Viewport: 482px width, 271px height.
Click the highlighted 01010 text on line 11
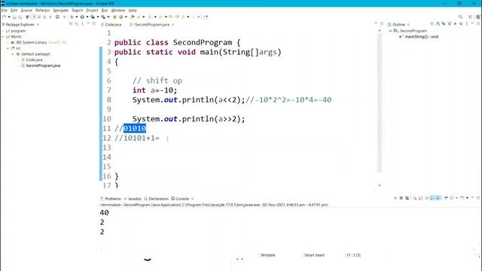tap(135, 129)
